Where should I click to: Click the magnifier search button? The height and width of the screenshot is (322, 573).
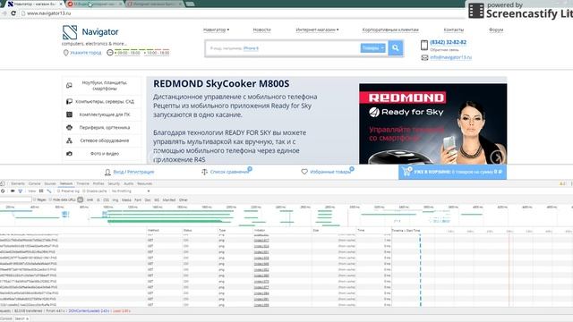click(396, 47)
